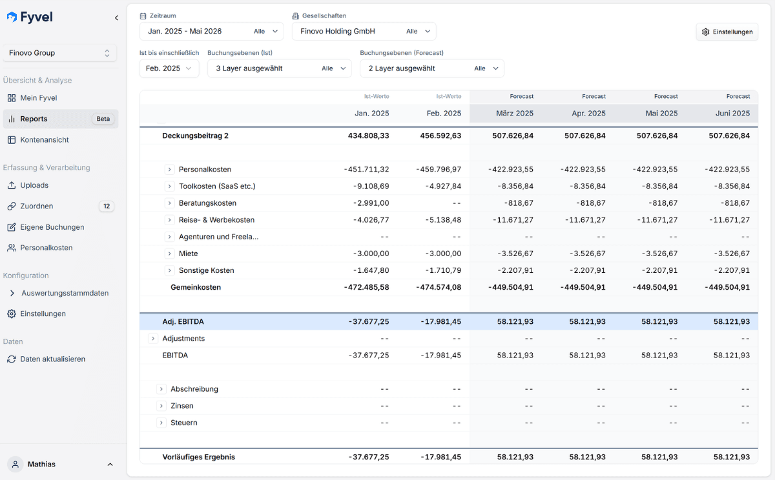Navigate to Uploads
The image size is (775, 480).
(x=60, y=185)
